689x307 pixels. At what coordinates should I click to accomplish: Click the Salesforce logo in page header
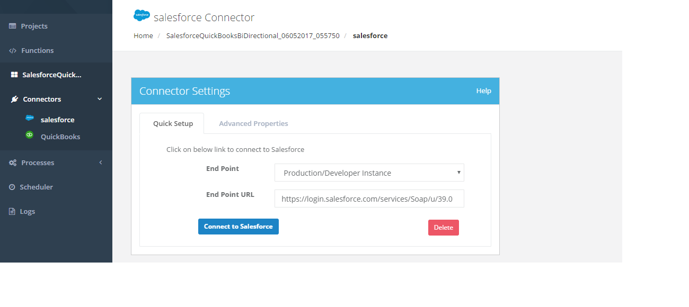(142, 16)
